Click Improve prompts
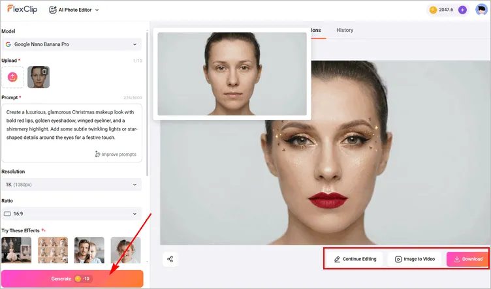The width and height of the screenshot is (491, 289). pos(116,154)
